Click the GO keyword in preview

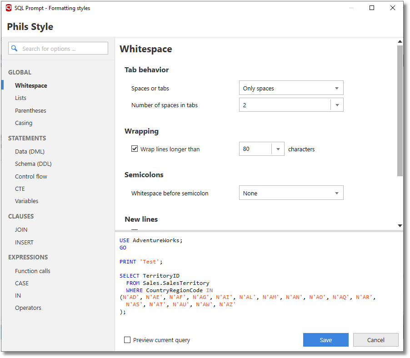[123, 248]
